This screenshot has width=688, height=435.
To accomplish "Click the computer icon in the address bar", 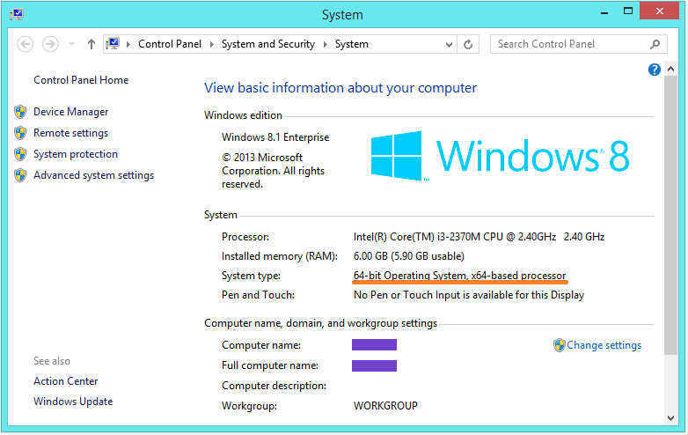I will tap(113, 44).
